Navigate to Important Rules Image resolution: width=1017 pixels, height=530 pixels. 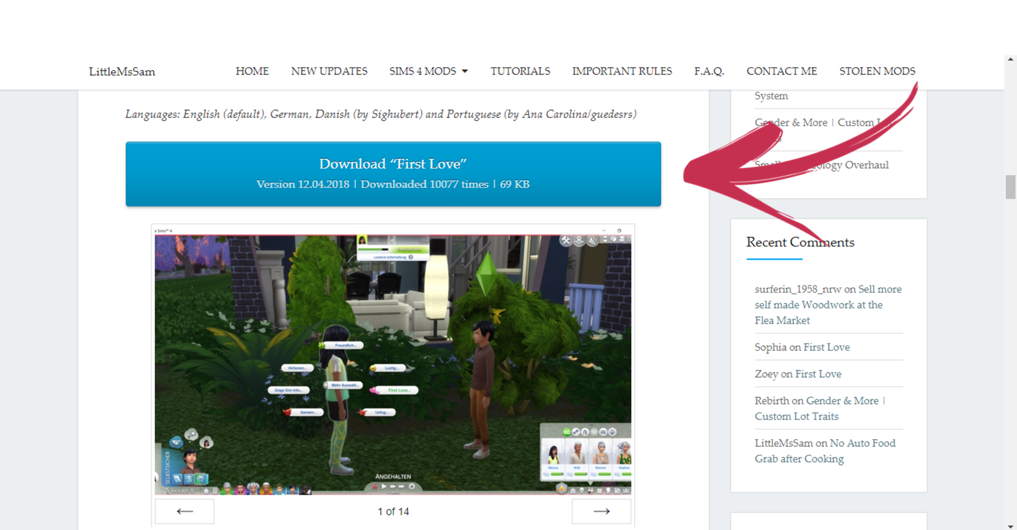click(x=622, y=71)
